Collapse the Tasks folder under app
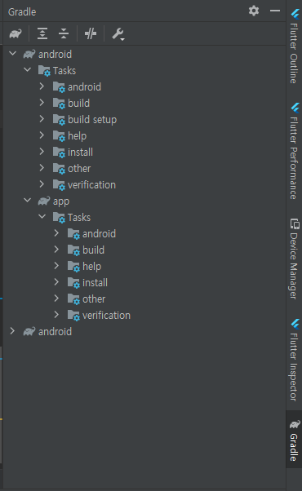This screenshot has height=491, width=302. pyautogui.click(x=42, y=217)
